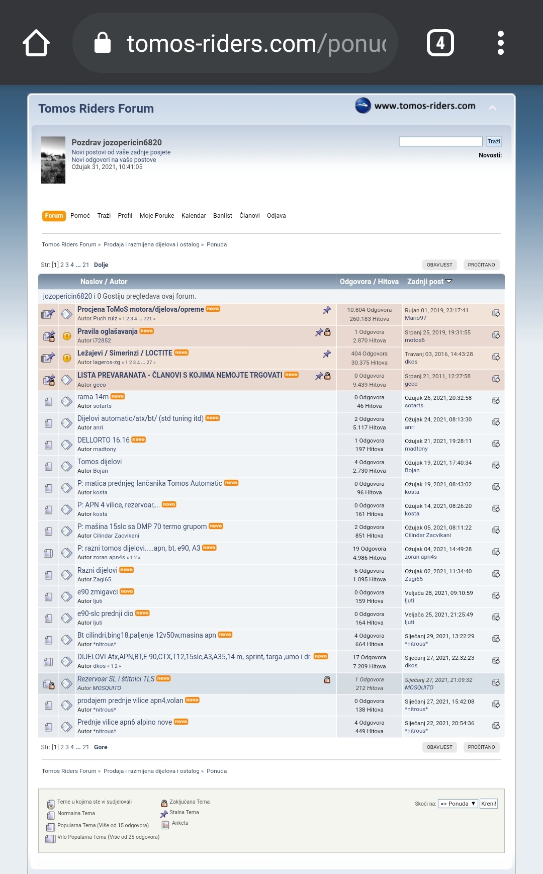This screenshot has width=543, height=874.
Task: Click last post icon in Tomos dijelovi row
Action: pyautogui.click(x=496, y=466)
